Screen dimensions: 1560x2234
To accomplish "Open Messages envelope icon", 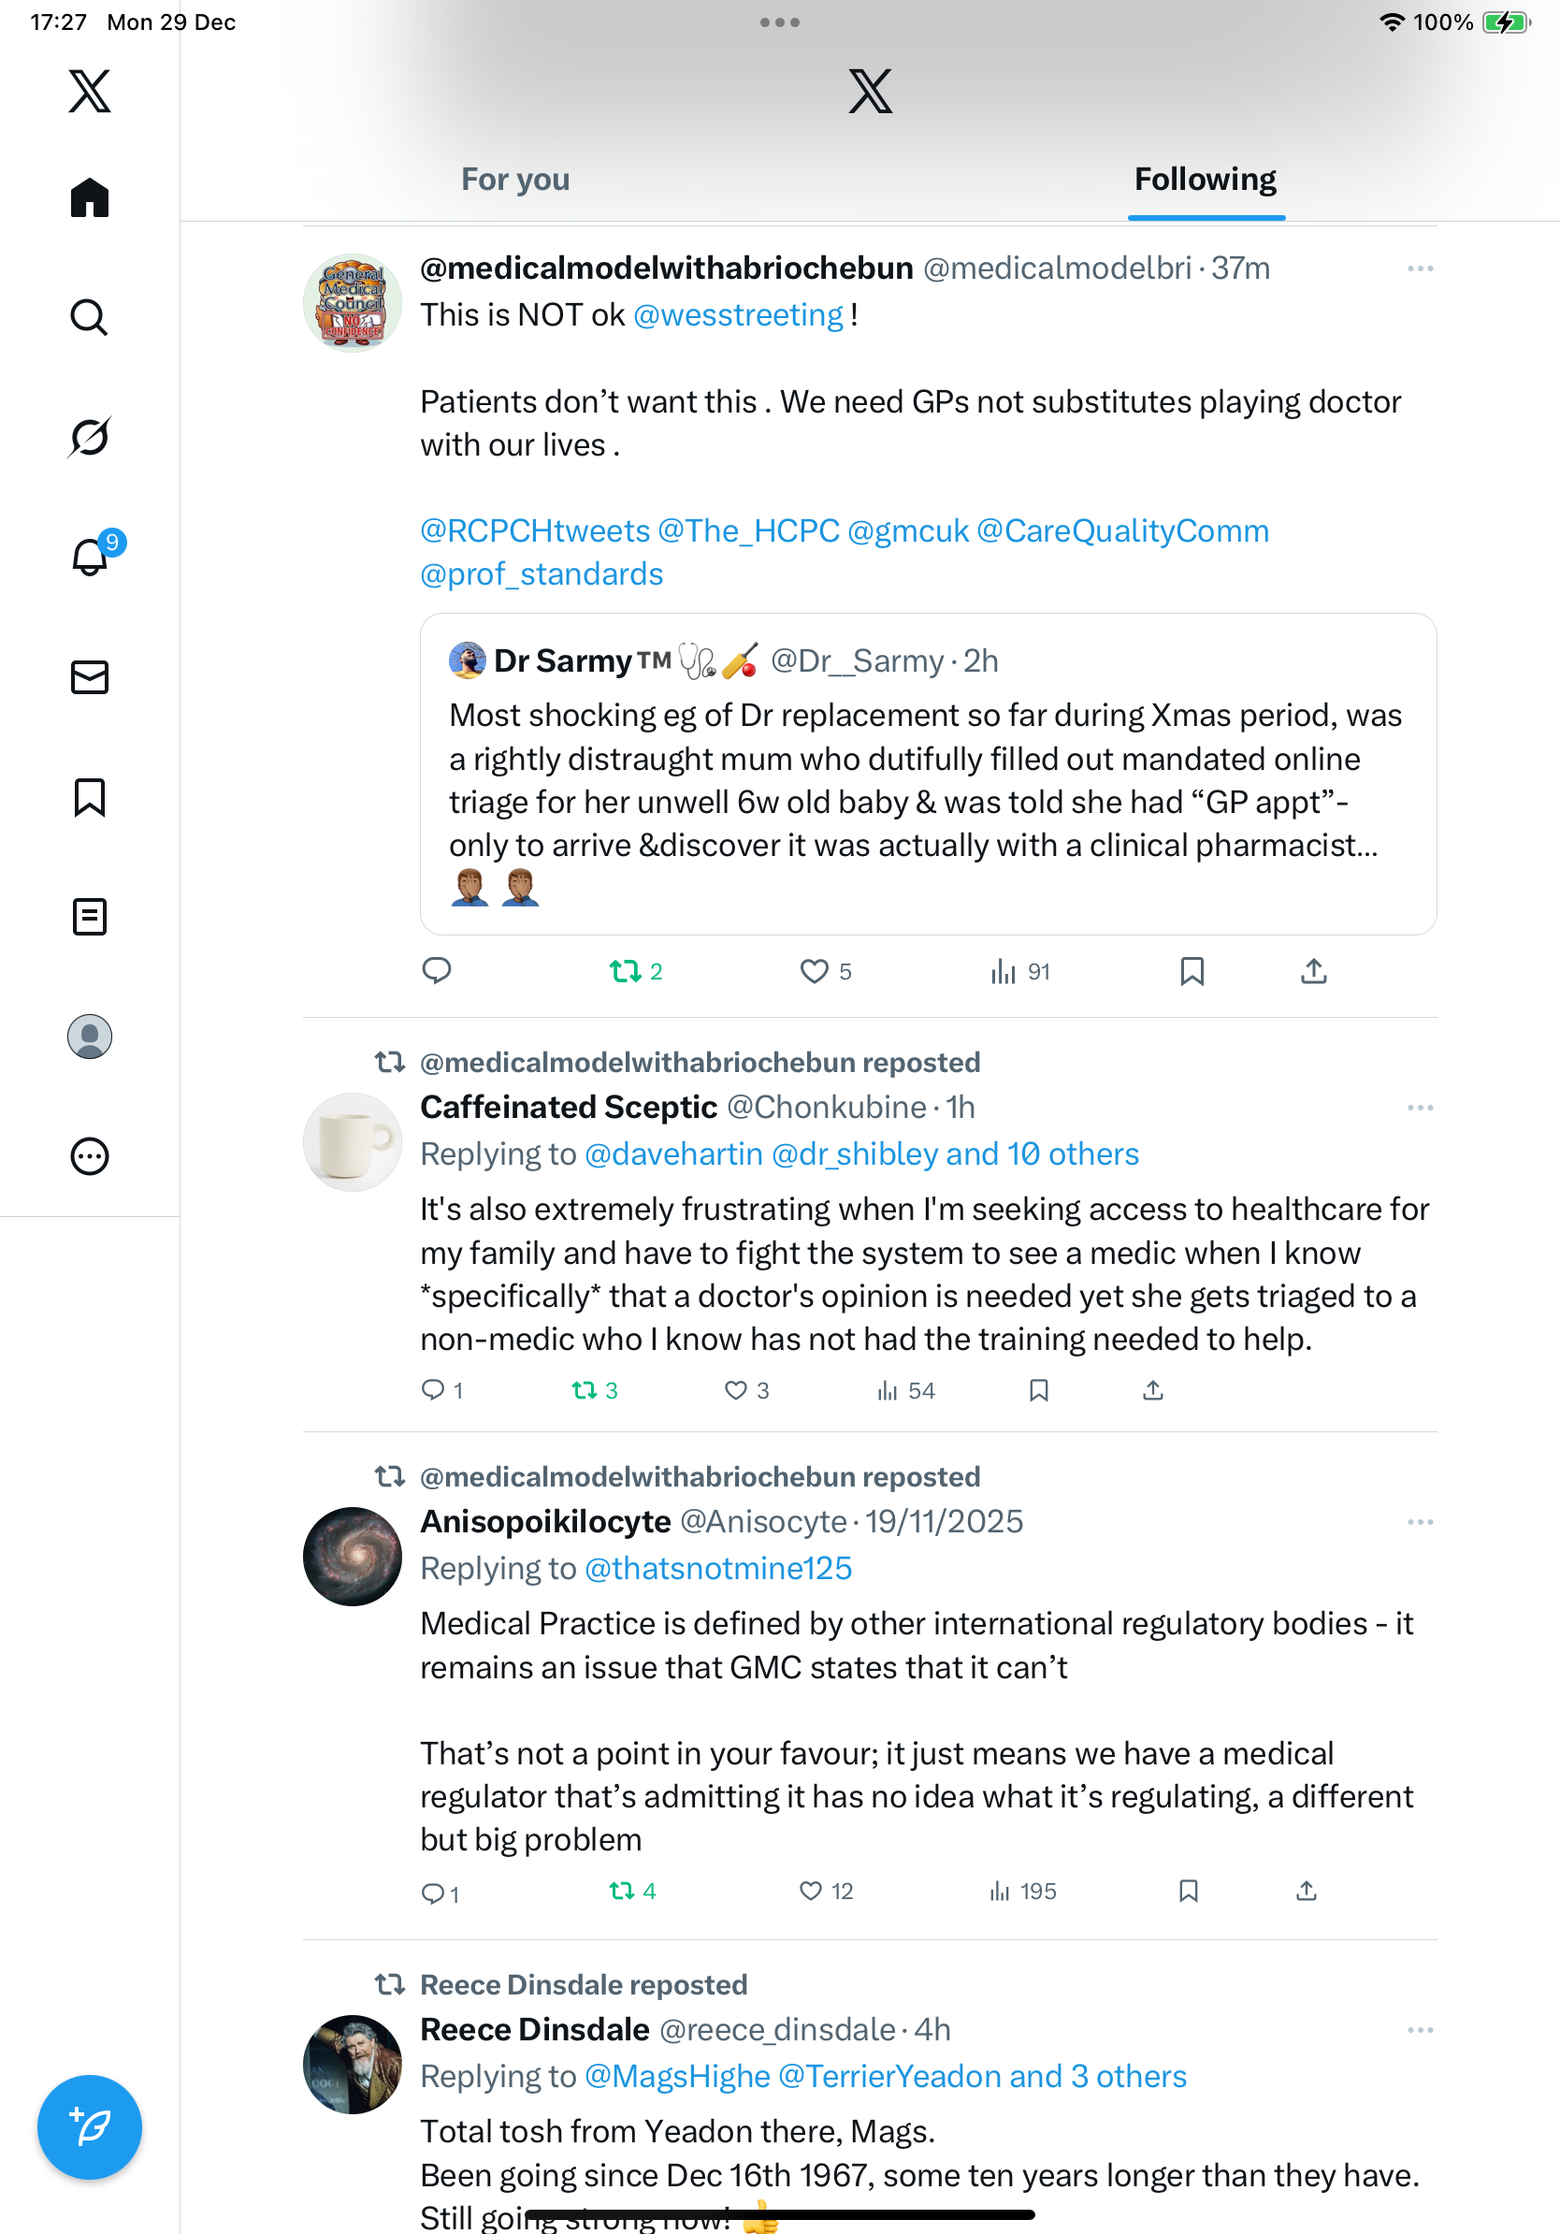I will pyautogui.click(x=89, y=677).
